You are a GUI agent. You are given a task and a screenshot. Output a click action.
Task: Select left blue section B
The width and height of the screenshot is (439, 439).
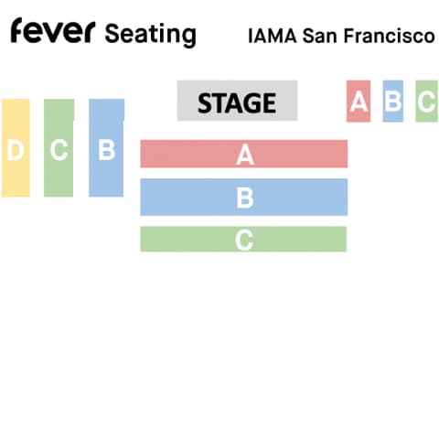pyautogui.click(x=106, y=148)
